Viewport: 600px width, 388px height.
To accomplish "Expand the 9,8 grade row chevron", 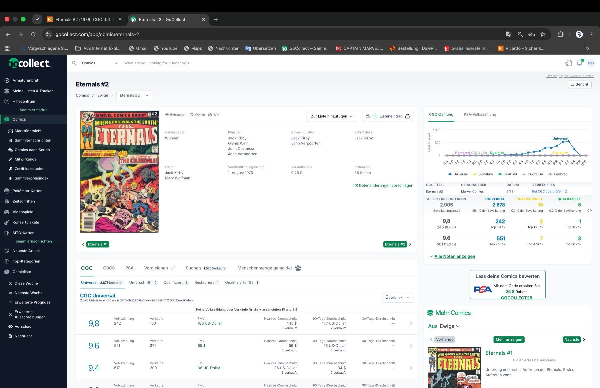I will click(411, 323).
